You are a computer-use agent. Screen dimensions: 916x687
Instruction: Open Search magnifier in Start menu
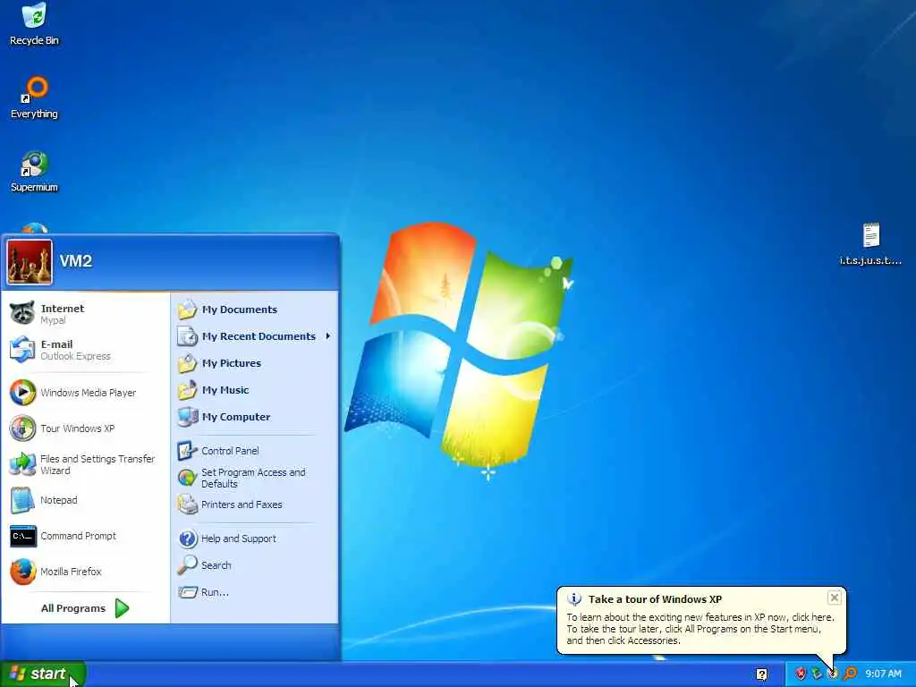click(x=187, y=565)
